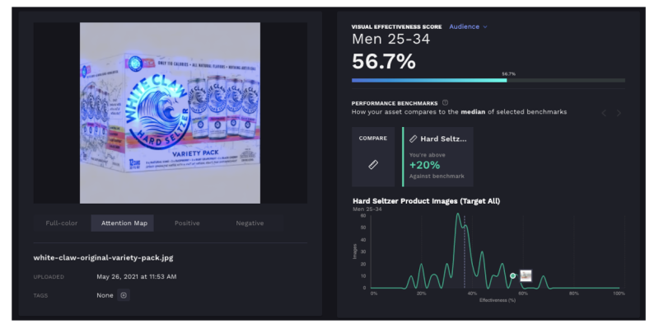Select the Hard Seltzer benchmark card
The height and width of the screenshot is (329, 659).
[x=437, y=157]
